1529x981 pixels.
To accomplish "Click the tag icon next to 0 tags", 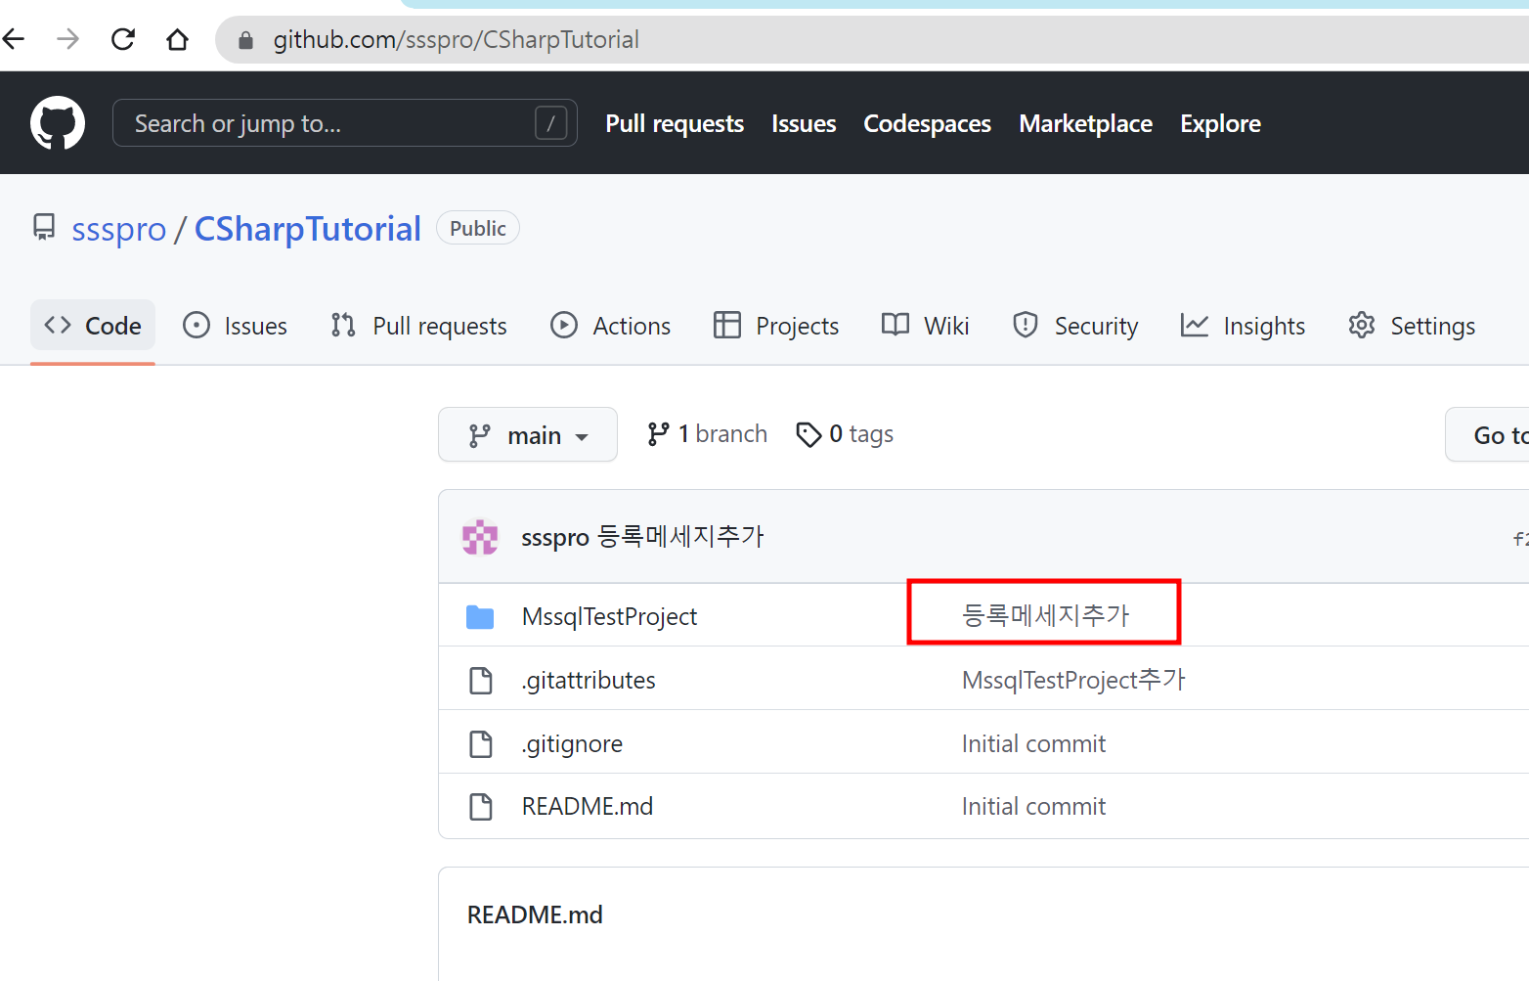I will (x=808, y=434).
